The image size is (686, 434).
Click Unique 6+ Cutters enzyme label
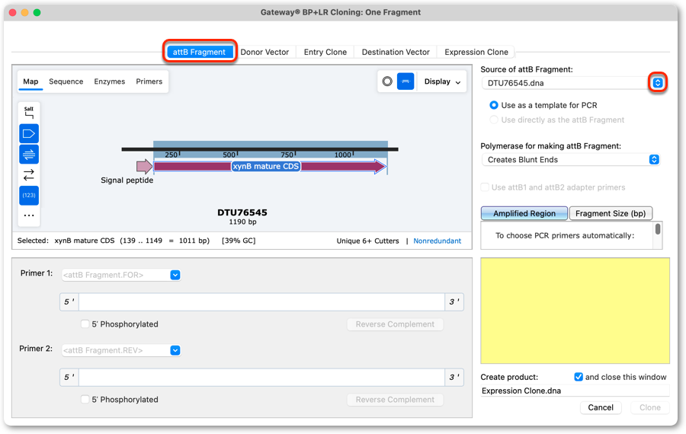(x=367, y=241)
